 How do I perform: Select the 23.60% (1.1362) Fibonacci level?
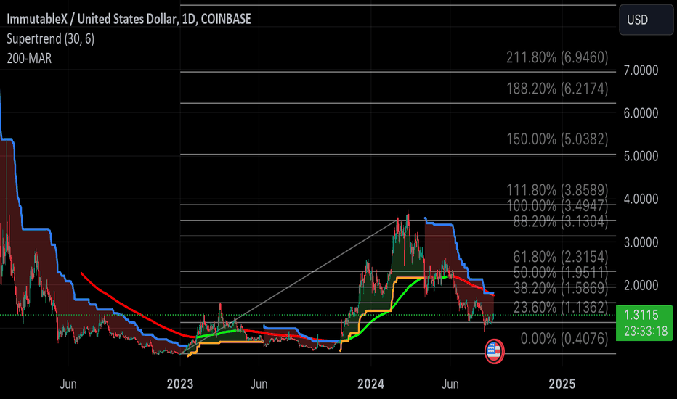coord(557,307)
